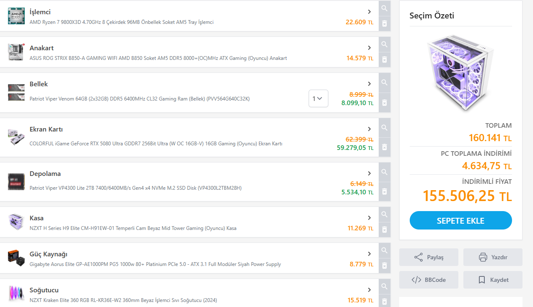Click the AMD Ryzen 7 9800X3D product name

coord(122,22)
